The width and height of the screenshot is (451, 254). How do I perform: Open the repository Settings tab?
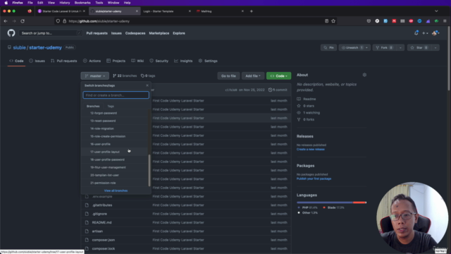pyautogui.click(x=208, y=61)
